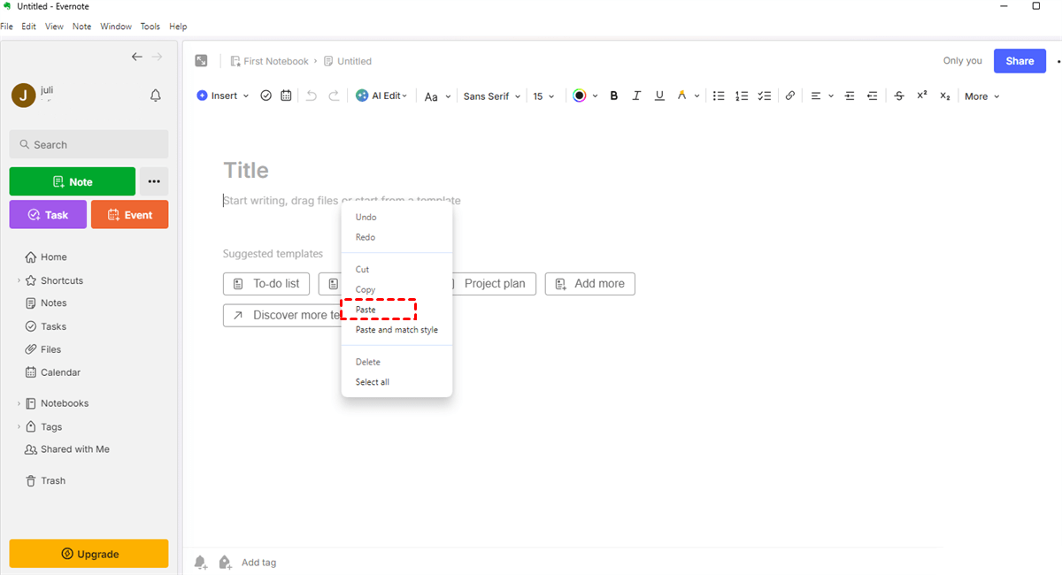The height and width of the screenshot is (575, 1062).
Task: Apply subscript formatting
Action: 945,96
